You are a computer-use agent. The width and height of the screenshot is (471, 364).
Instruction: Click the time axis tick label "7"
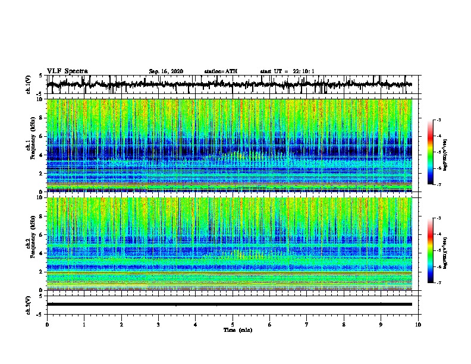(x=307, y=324)
